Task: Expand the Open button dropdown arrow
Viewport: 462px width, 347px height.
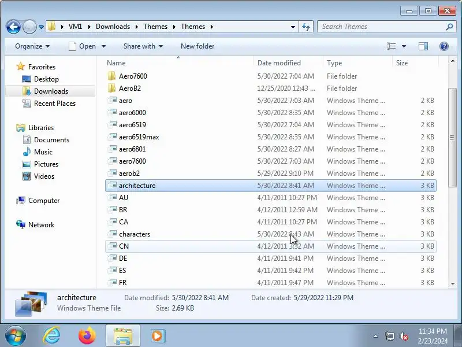Action: click(104, 46)
